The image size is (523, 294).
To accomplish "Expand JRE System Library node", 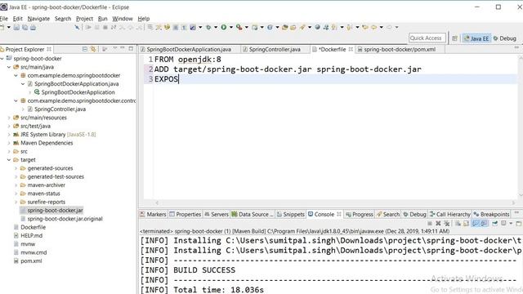I will [9, 134].
